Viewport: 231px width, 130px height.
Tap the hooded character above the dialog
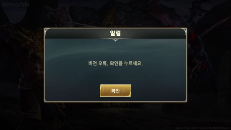[x=62, y=16]
